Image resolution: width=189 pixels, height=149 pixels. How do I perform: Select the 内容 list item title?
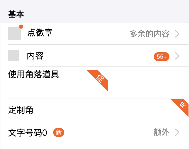tap(35, 56)
